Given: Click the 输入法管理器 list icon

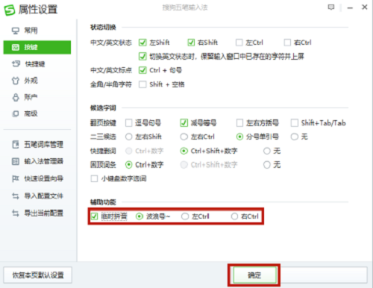Looking at the screenshot, I should tap(16, 161).
